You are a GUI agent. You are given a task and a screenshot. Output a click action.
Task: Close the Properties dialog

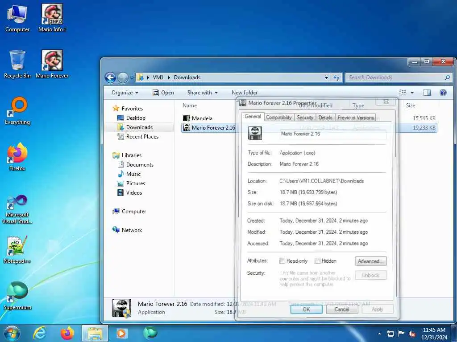click(x=386, y=102)
